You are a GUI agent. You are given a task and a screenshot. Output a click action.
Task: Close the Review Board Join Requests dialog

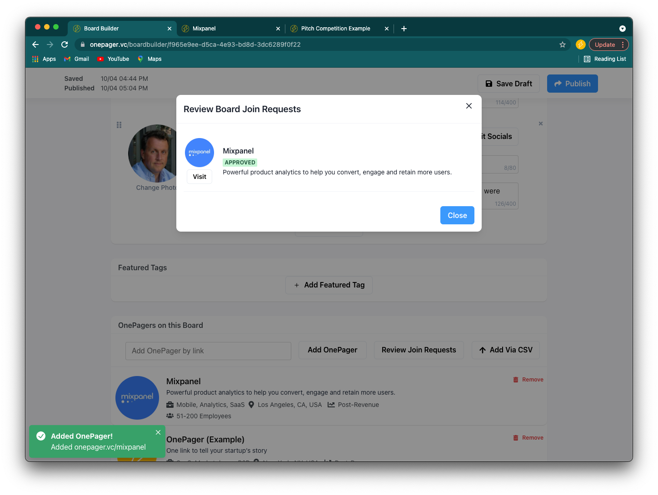tap(469, 106)
